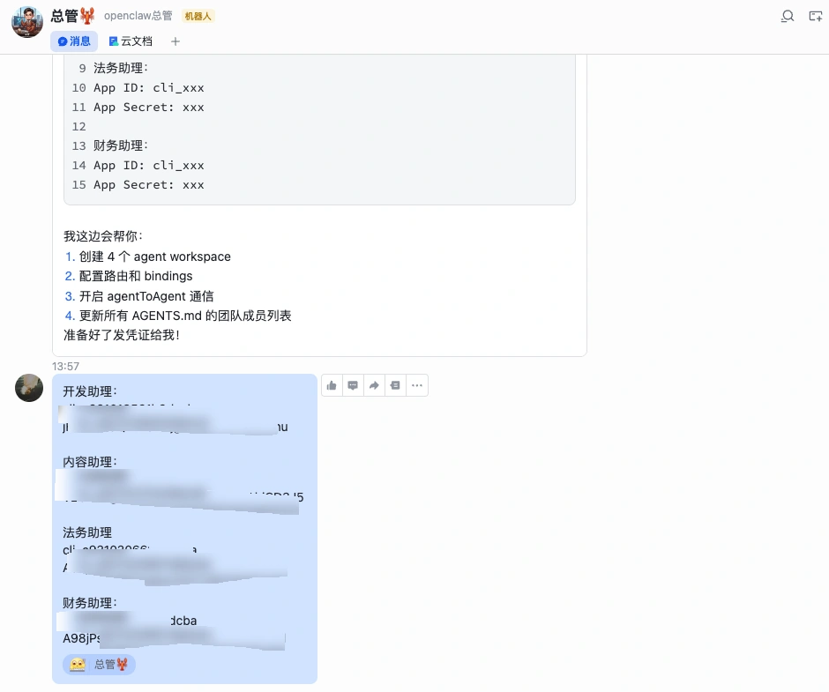Open more message actions via the ellipsis icon
The width and height of the screenshot is (829, 692).
pyautogui.click(x=417, y=385)
